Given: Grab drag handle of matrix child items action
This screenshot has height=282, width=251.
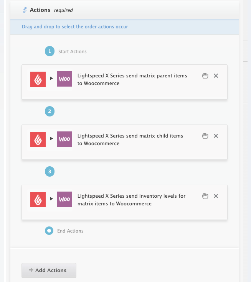Looking at the screenshot, I should 205,136.
